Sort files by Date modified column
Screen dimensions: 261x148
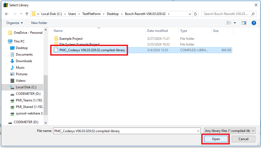(x=157, y=31)
